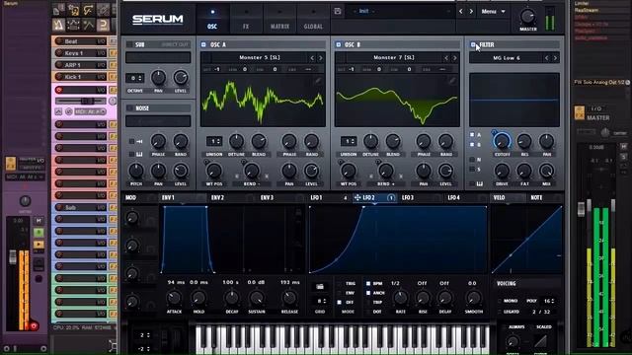Viewport: 632px width, 355px height.
Task: Open the OSC A wavetable selector Monster 5
Action: coord(259,57)
